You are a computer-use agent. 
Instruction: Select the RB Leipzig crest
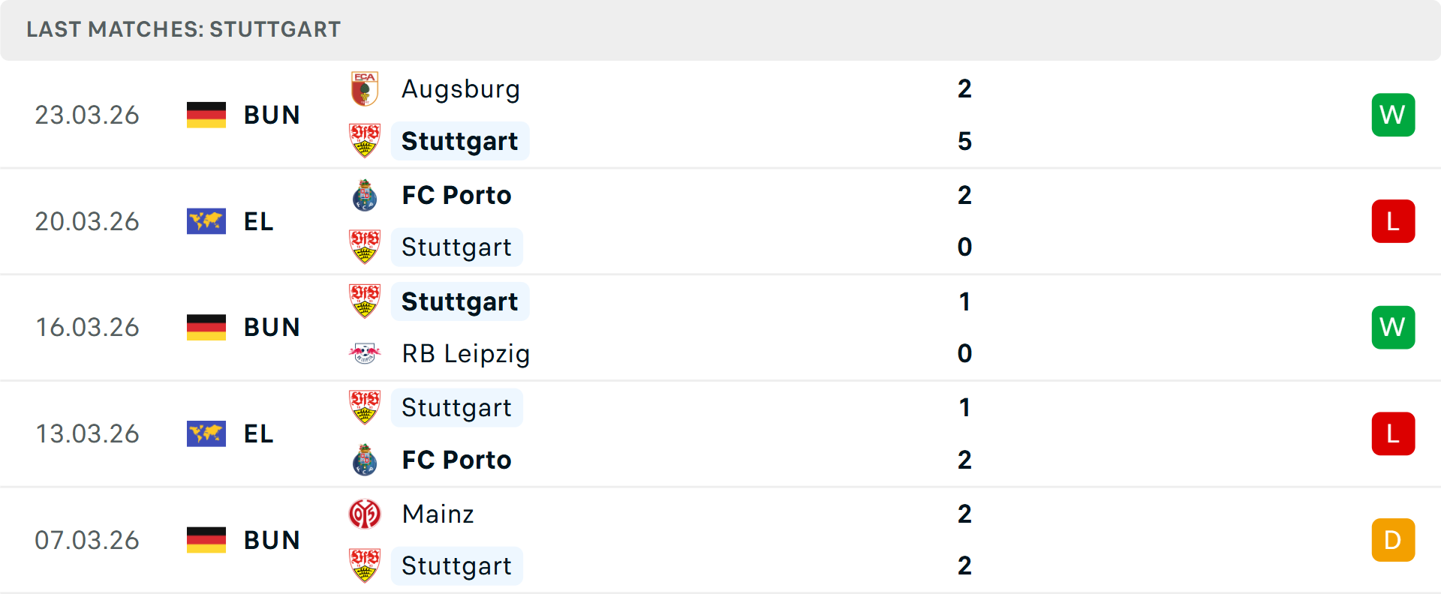pos(365,353)
